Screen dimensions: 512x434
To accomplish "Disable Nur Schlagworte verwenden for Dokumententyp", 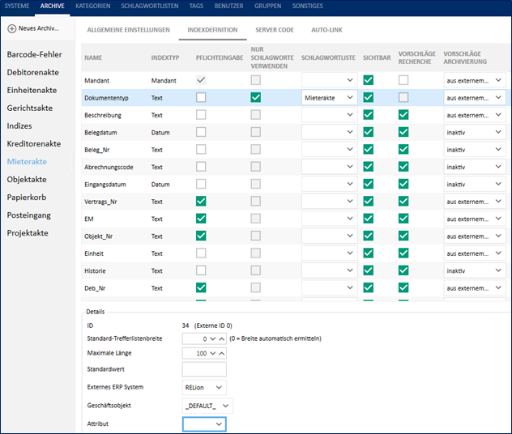I will (256, 97).
